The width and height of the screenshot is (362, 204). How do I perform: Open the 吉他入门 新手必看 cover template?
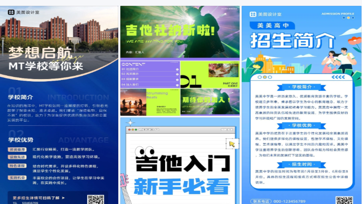(x=180, y=161)
